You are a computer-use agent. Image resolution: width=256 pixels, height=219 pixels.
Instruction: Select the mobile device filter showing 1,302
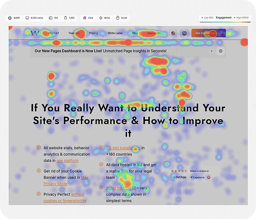click(69, 18)
